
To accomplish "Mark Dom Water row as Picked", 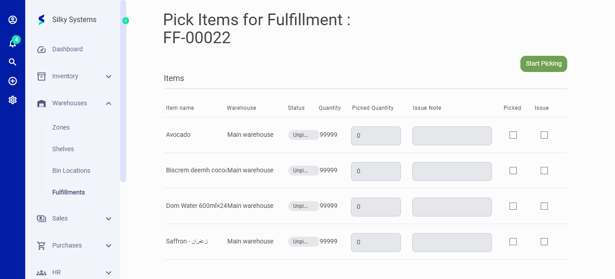I will [513, 206].
